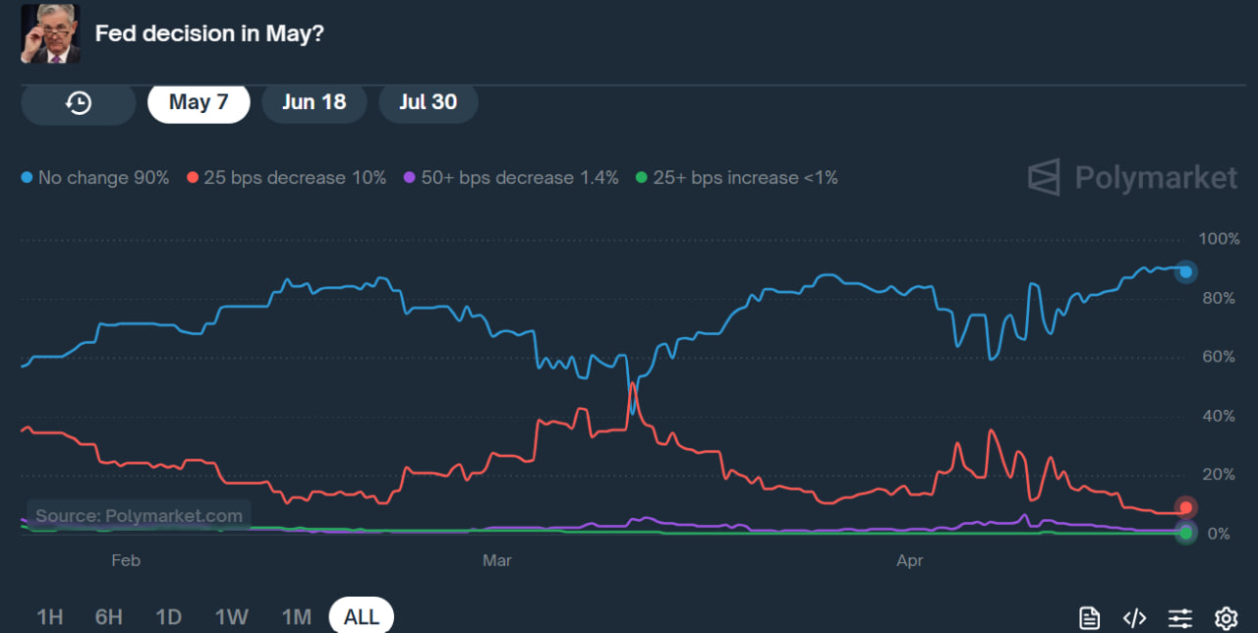
Task: Select the 1H time range
Action: pos(50,617)
